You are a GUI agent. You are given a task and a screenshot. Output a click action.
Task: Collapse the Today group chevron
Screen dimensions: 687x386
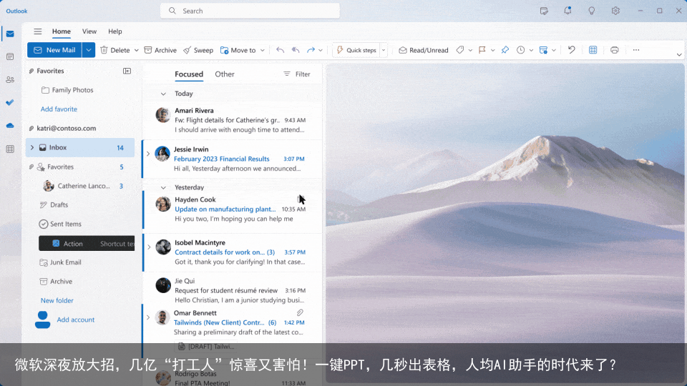tap(163, 94)
